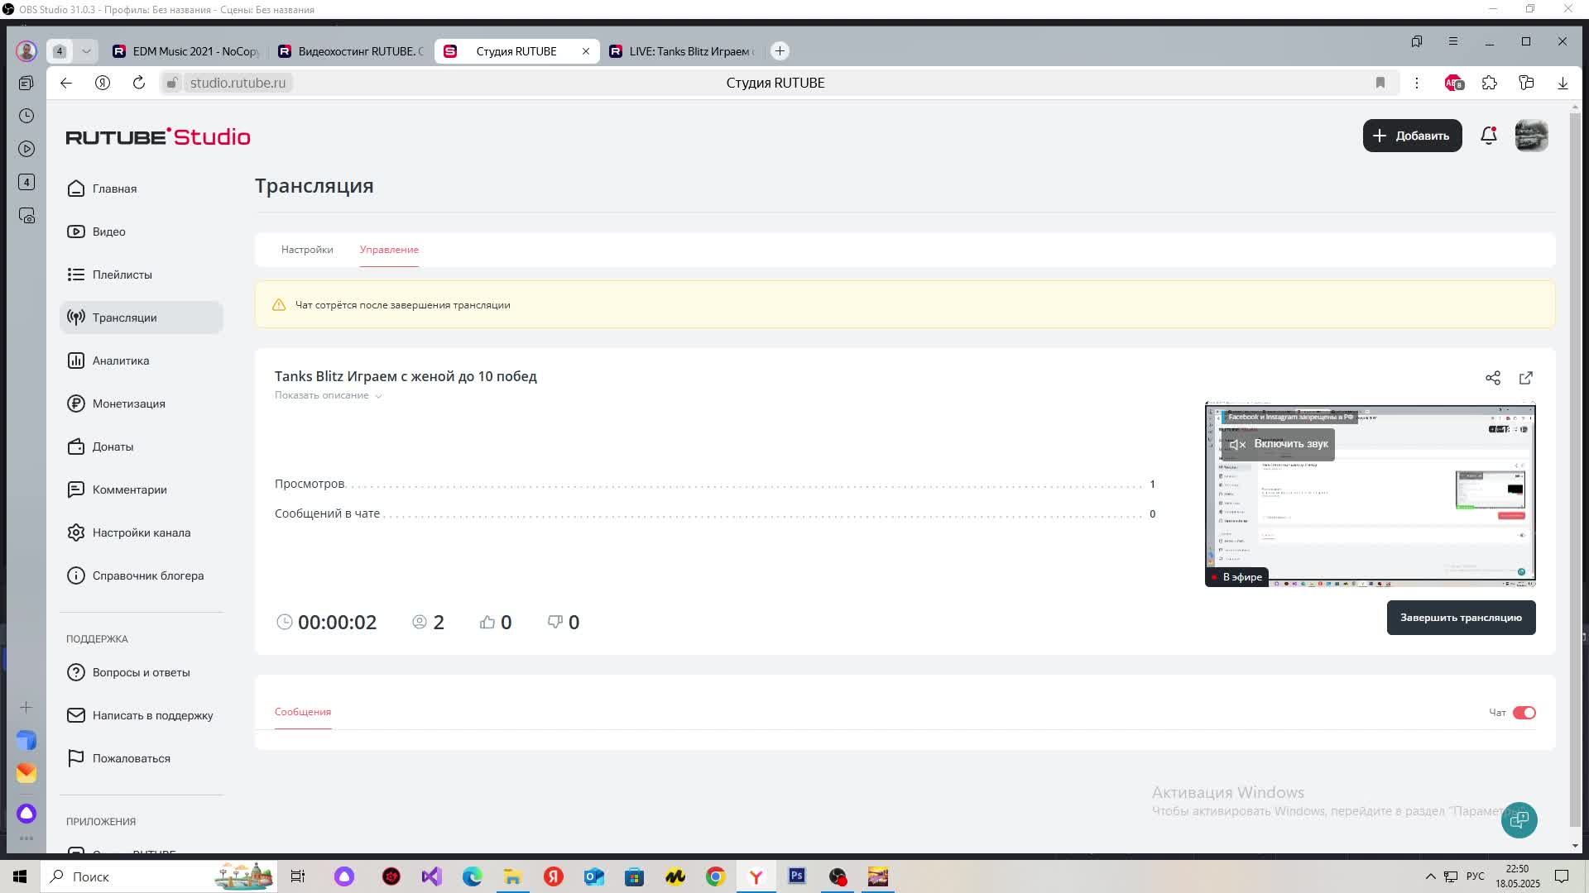Open browser downloads icon
1589x893 pixels.
click(x=1563, y=83)
